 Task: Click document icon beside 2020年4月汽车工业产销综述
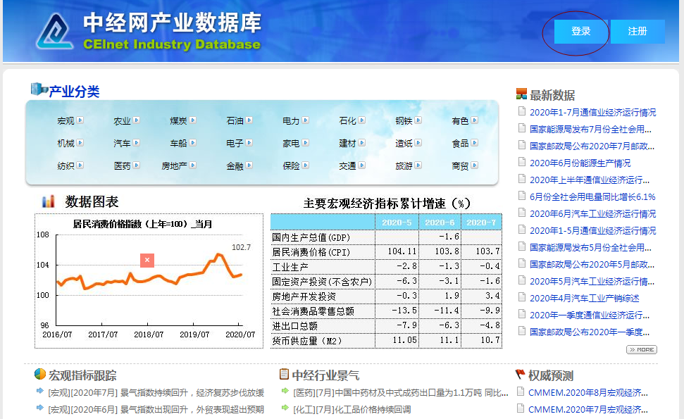522,297
